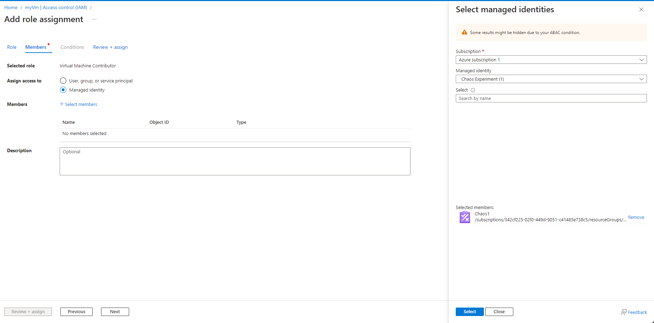
Task: Open the ellipsis menu beside Add role assignment
Action: [94, 19]
